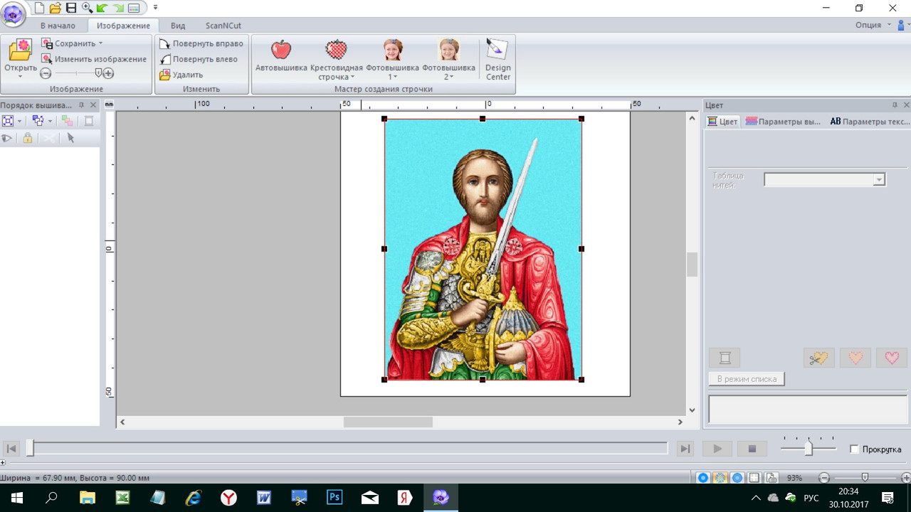Image resolution: width=911 pixels, height=512 pixels.
Task: Jump to the end of stitch simulation
Action: pyautogui.click(x=685, y=449)
